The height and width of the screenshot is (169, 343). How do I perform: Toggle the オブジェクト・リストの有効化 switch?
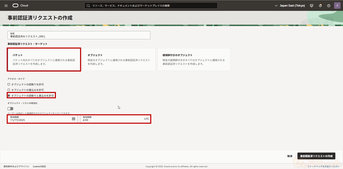tap(10, 109)
